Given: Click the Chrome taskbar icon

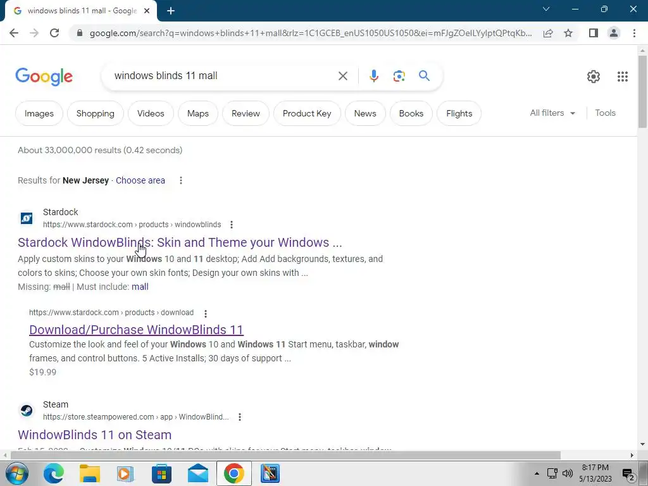Looking at the screenshot, I should (x=234, y=473).
